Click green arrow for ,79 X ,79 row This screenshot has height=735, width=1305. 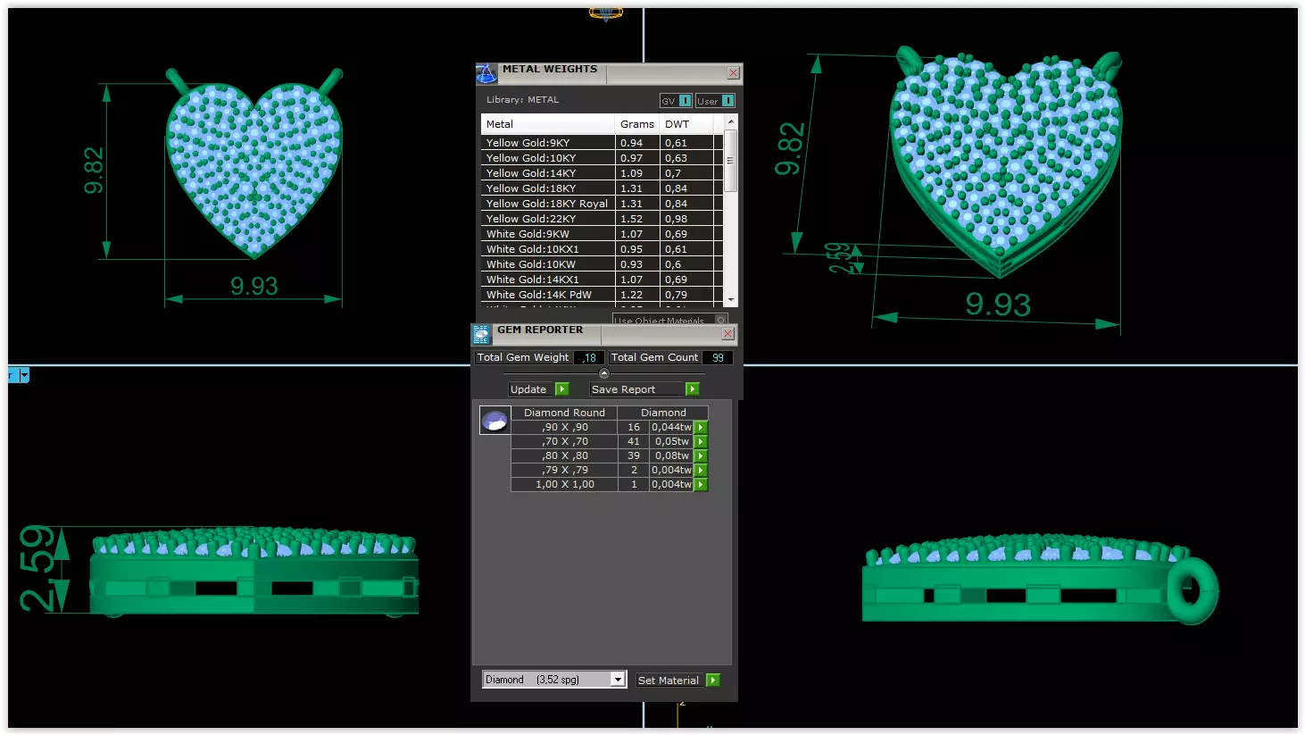(x=702, y=471)
